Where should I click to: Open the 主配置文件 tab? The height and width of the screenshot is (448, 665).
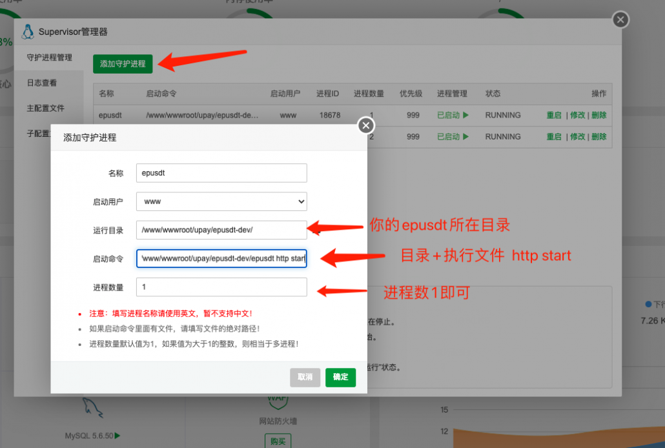[x=50, y=108]
